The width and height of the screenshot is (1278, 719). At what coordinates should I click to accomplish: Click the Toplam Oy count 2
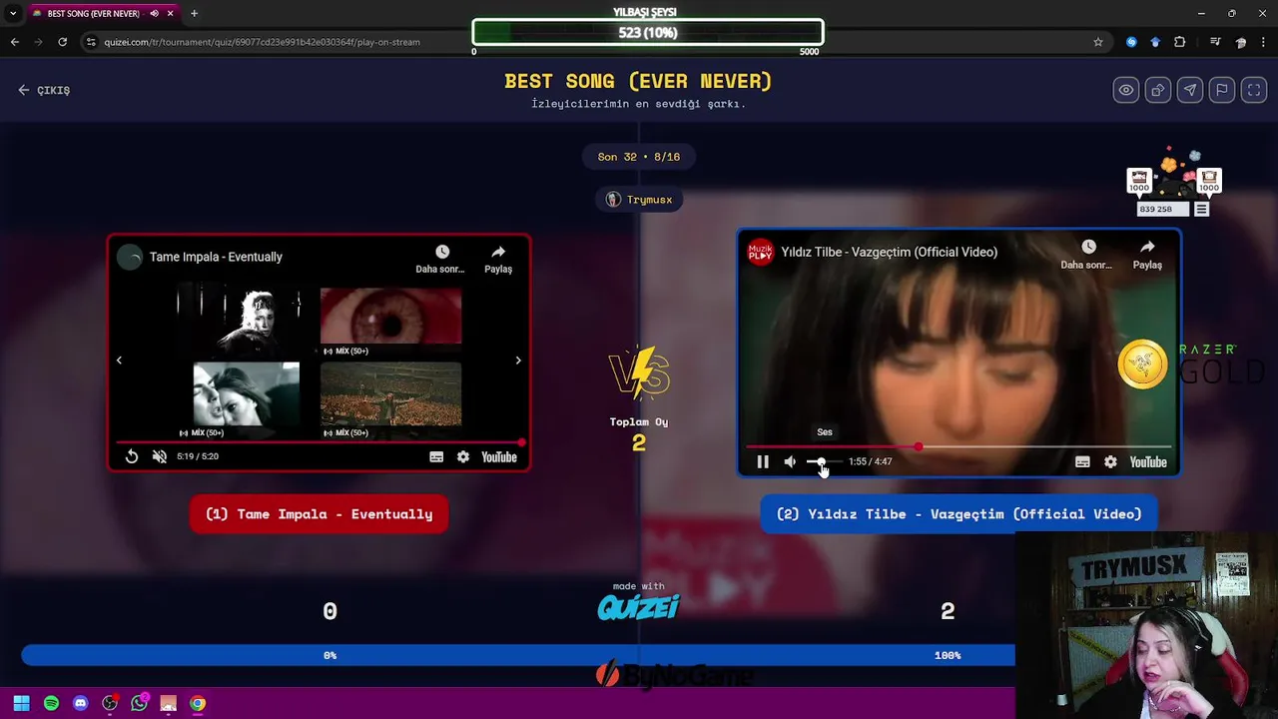click(639, 442)
